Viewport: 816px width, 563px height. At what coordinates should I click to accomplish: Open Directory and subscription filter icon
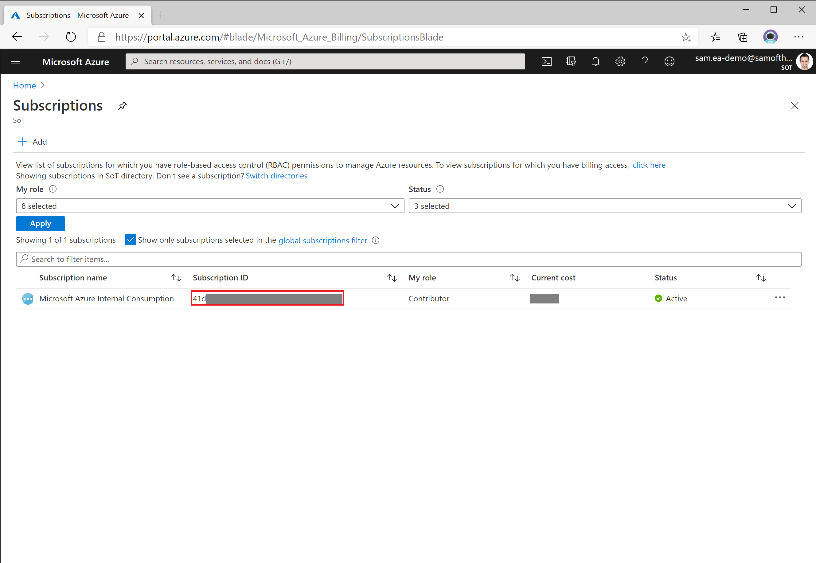pyautogui.click(x=571, y=61)
